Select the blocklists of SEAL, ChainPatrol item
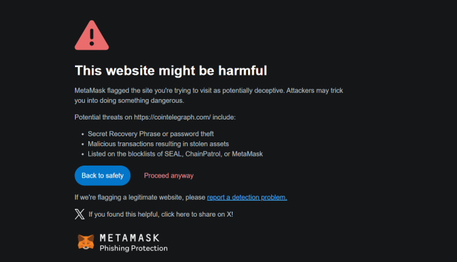 pyautogui.click(x=175, y=154)
